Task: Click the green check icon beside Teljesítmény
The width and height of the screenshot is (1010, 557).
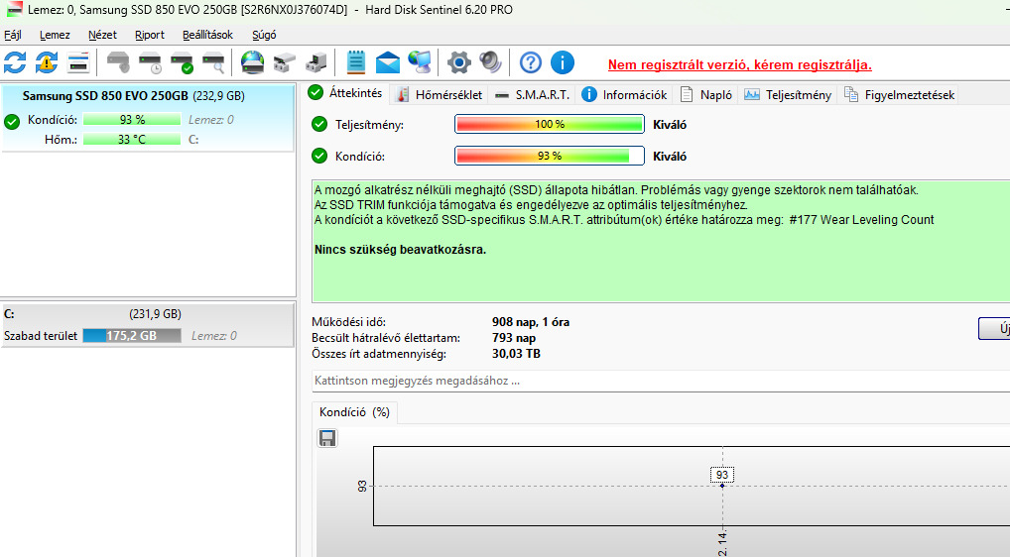Action: [x=319, y=124]
